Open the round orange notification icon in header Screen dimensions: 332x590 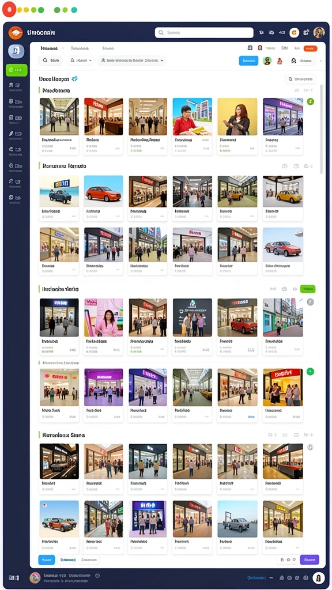click(294, 33)
